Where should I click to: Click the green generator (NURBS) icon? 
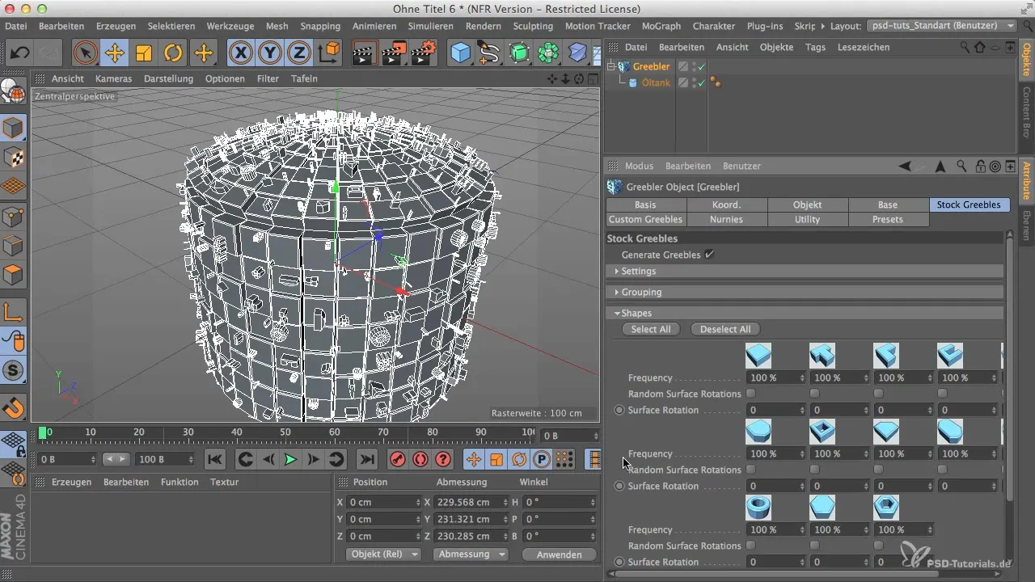pos(519,53)
